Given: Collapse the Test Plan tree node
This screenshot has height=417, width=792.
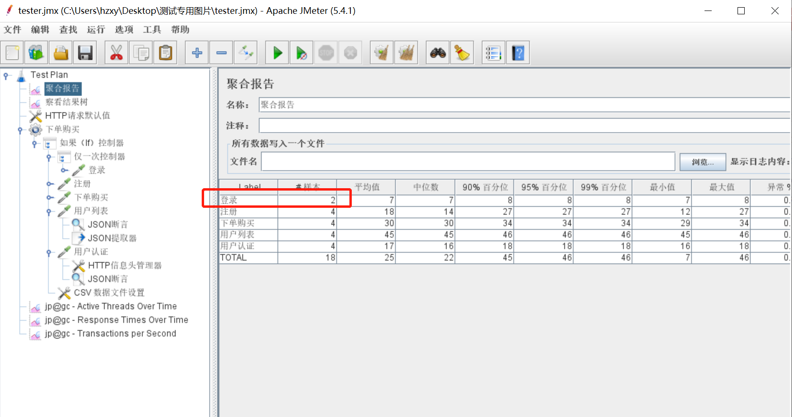Looking at the screenshot, I should 6,75.
